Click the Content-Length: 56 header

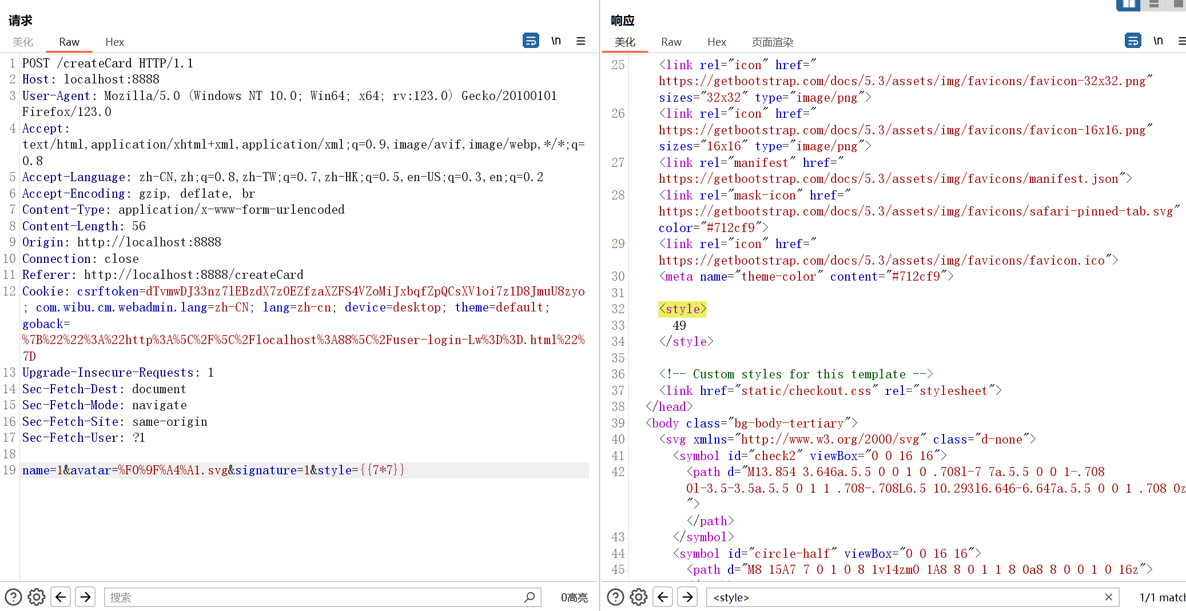(84, 226)
